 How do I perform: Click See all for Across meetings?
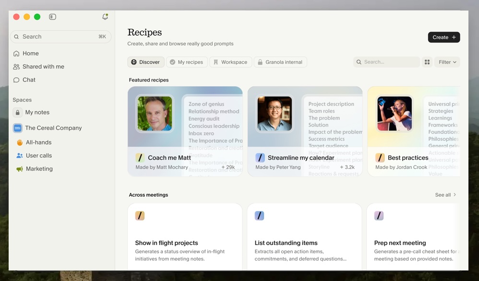(x=445, y=195)
